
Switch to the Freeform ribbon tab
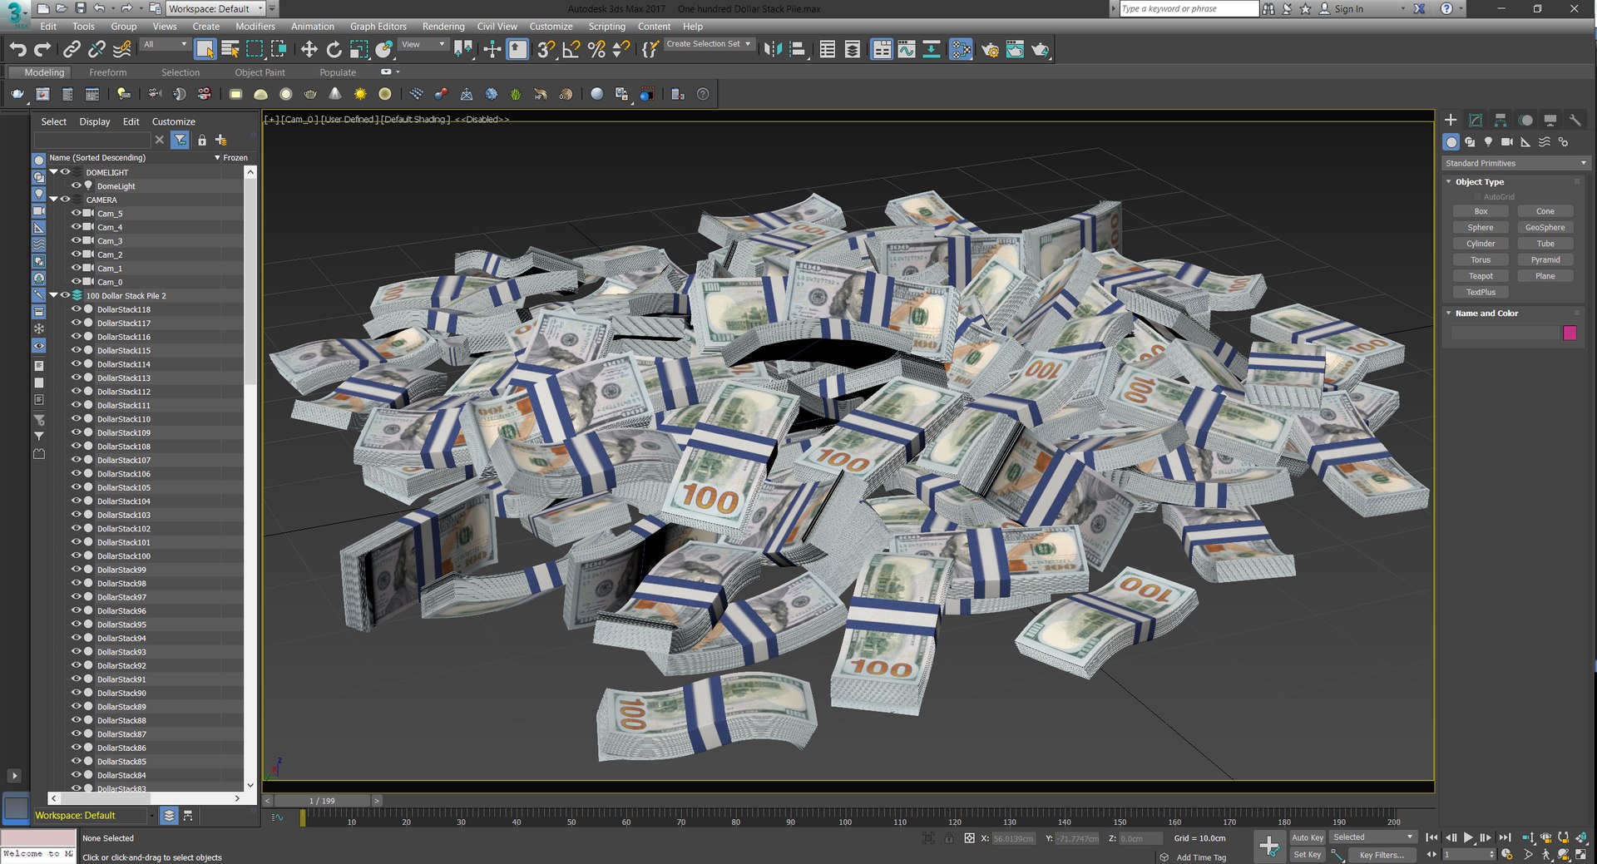click(x=107, y=72)
